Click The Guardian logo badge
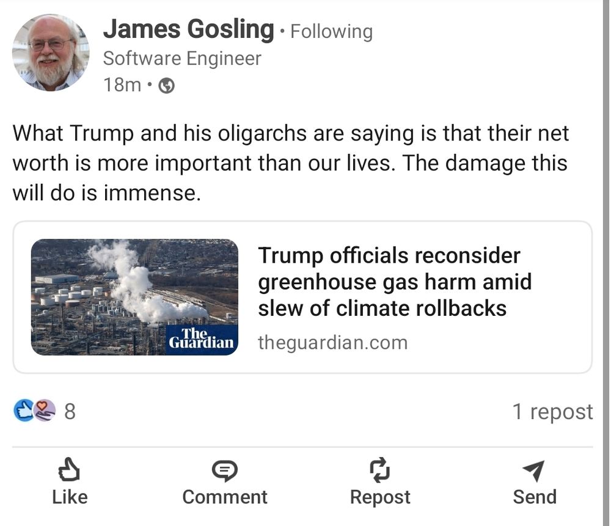 click(202, 339)
